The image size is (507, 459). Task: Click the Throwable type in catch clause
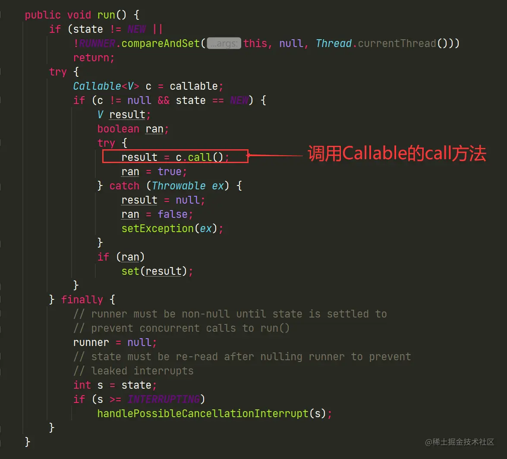(179, 186)
